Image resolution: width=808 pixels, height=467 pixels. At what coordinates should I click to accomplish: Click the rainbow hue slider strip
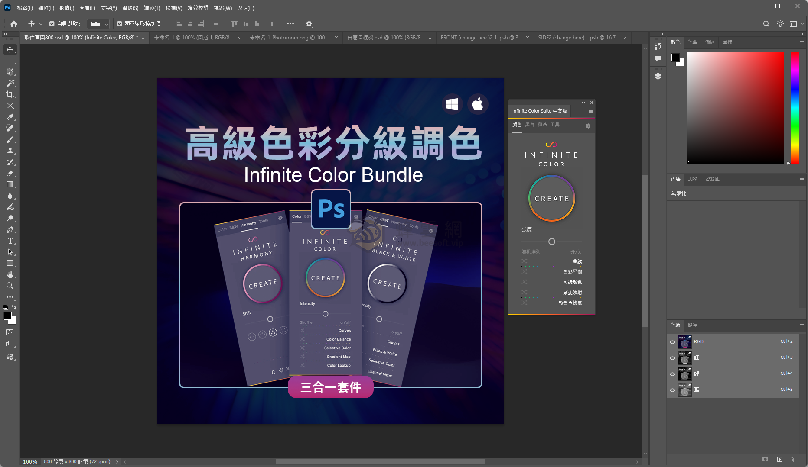(x=795, y=107)
